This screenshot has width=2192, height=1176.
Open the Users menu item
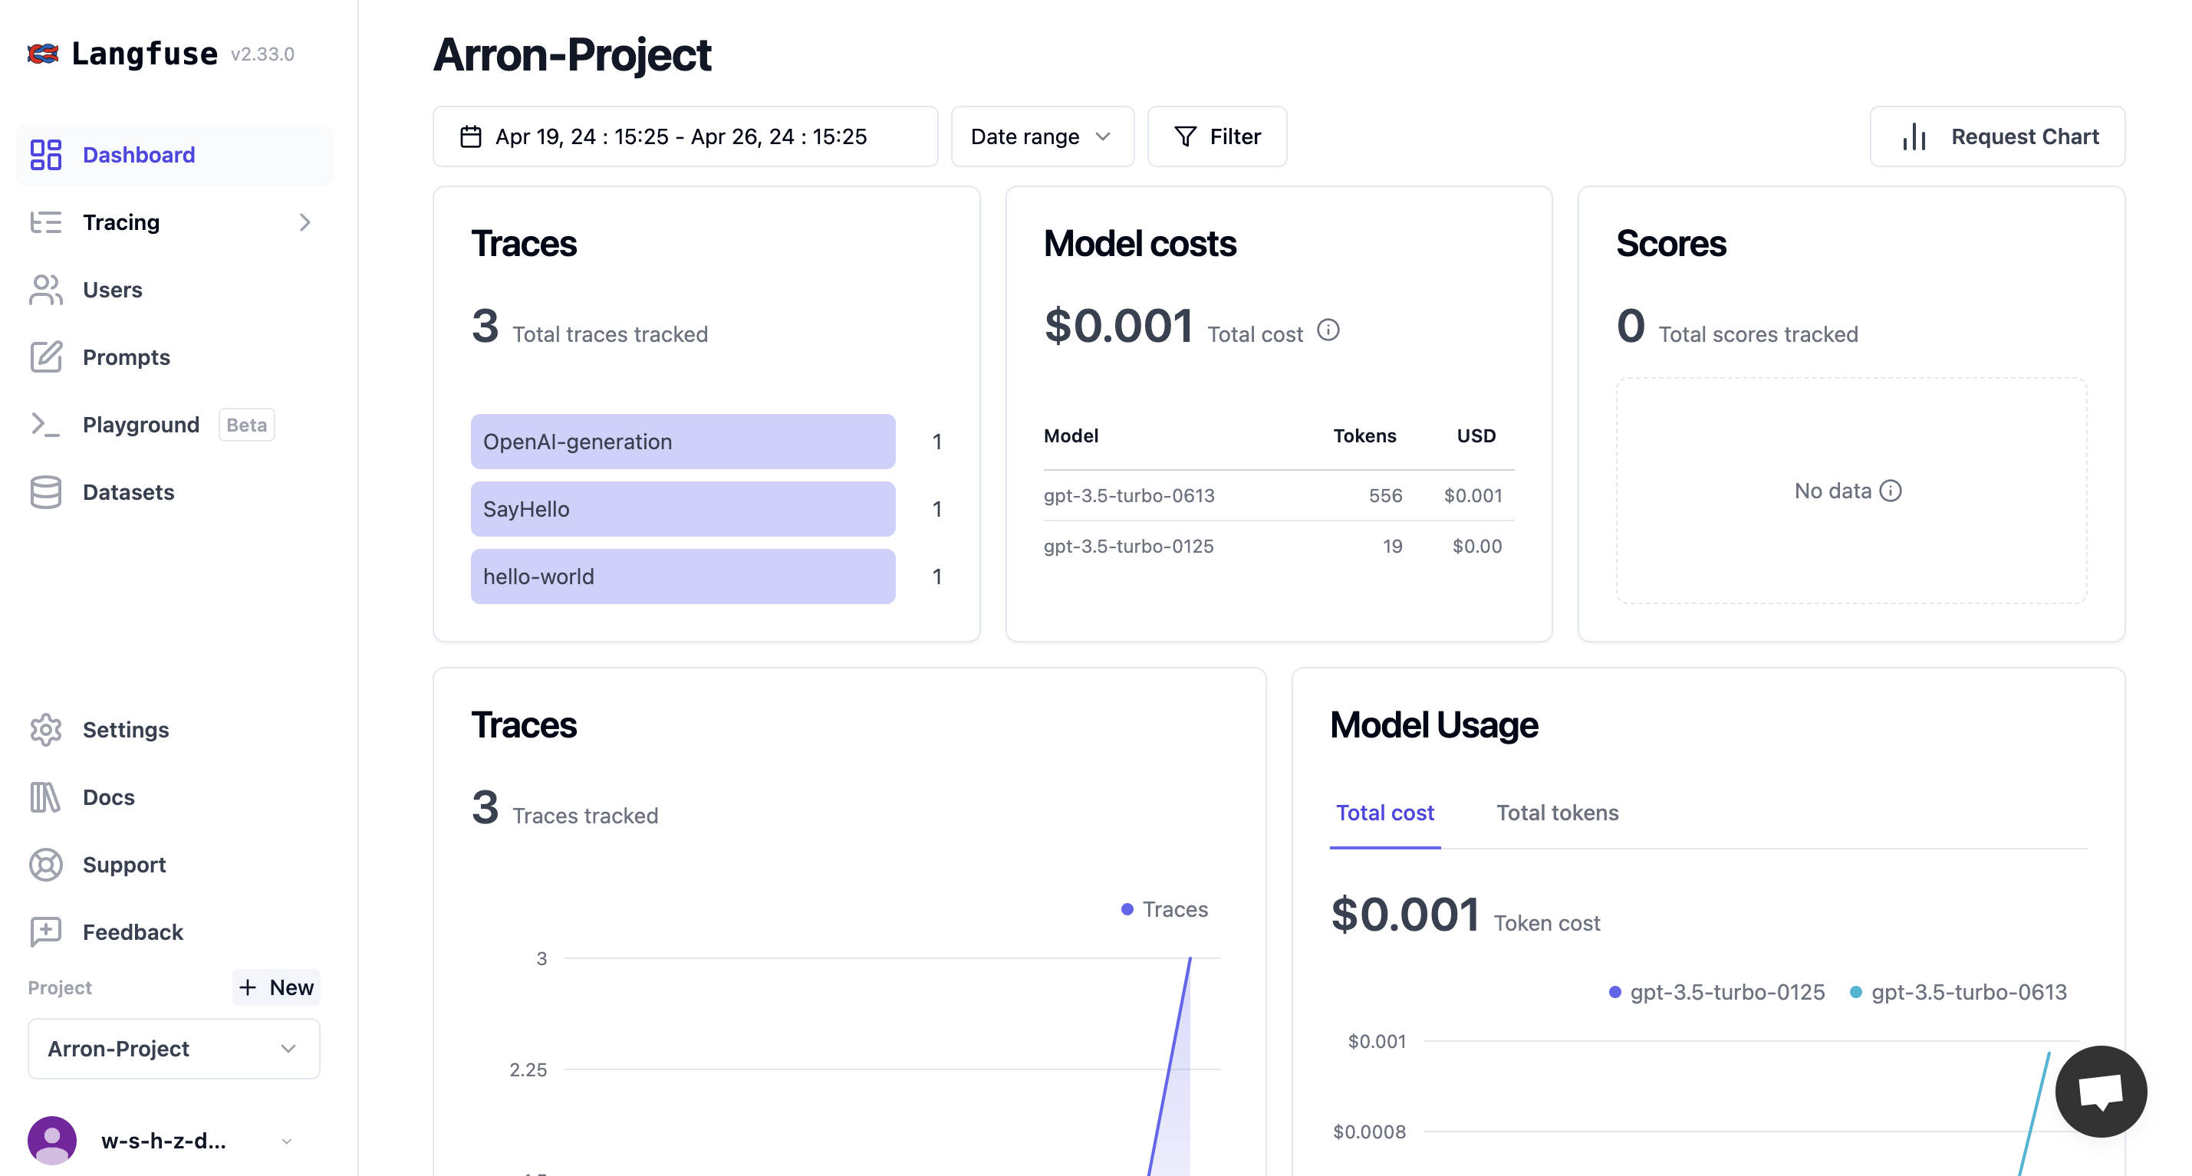pos(112,290)
